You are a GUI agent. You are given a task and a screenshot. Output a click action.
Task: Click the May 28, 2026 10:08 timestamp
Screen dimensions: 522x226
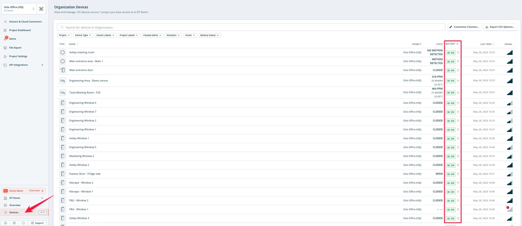point(484,183)
